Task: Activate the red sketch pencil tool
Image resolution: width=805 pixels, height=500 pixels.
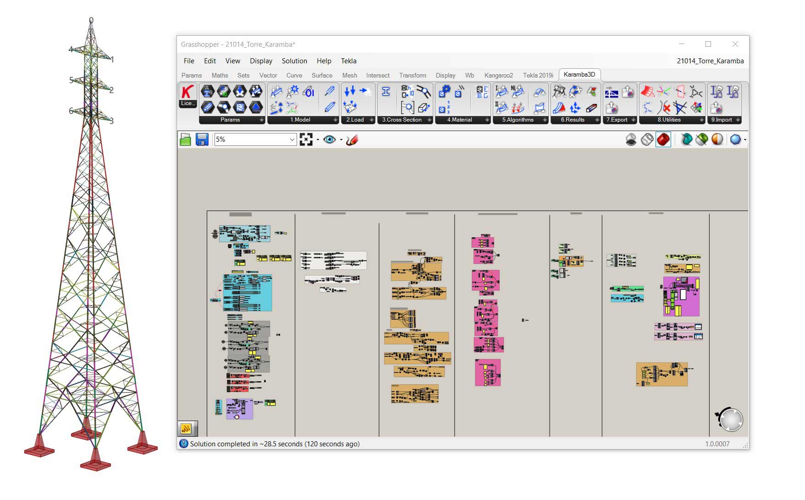Action: coord(352,139)
